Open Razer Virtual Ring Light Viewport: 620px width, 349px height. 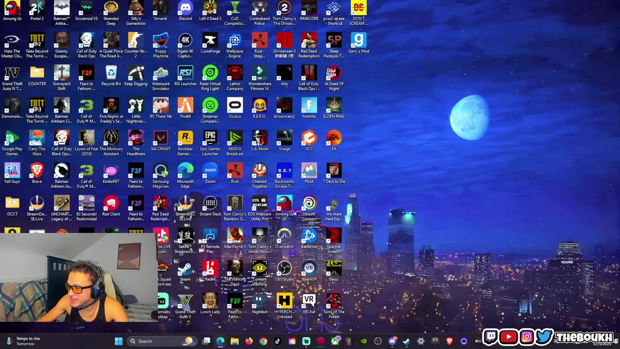210,79
